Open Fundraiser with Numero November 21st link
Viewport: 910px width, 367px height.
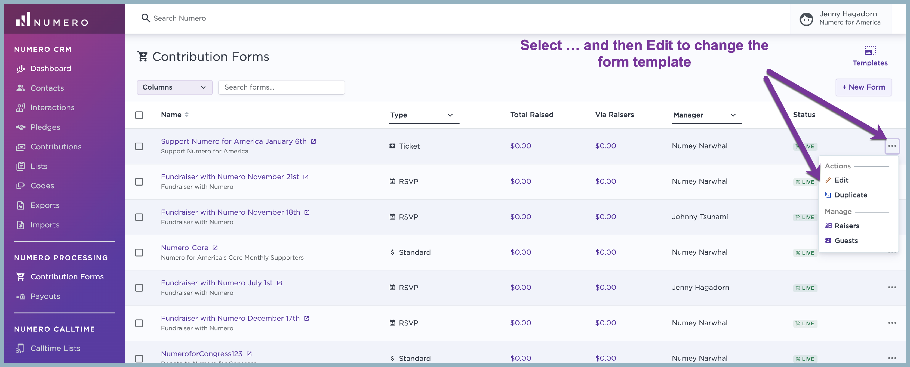tap(230, 177)
